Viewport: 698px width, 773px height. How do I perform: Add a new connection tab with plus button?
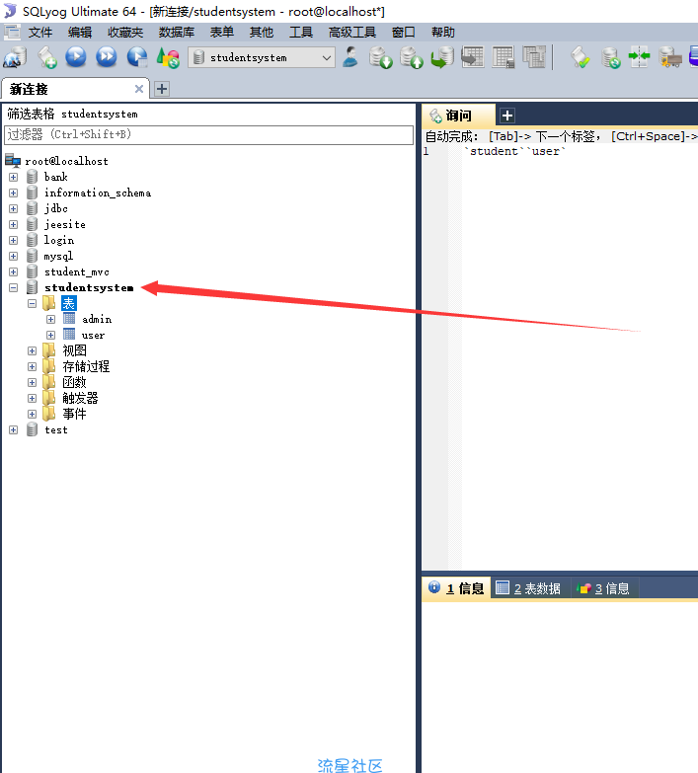click(162, 89)
